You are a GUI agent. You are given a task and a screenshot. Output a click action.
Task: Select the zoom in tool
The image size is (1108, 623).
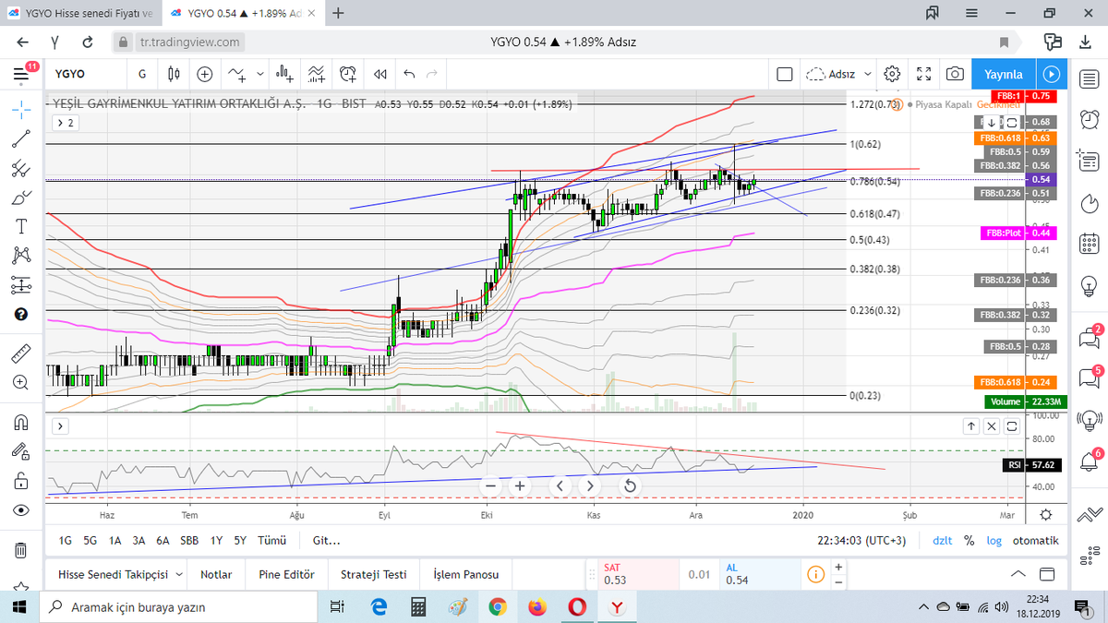[x=21, y=383]
